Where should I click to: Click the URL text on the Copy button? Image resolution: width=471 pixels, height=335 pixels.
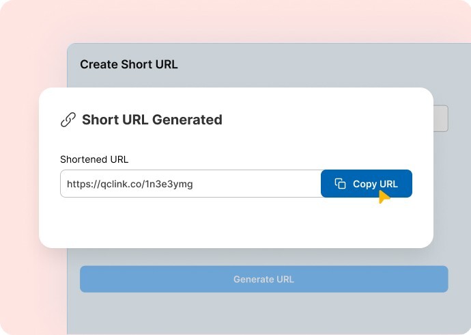388,184
